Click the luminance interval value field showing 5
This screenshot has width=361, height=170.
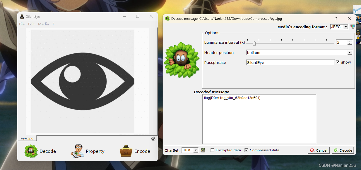(341, 42)
